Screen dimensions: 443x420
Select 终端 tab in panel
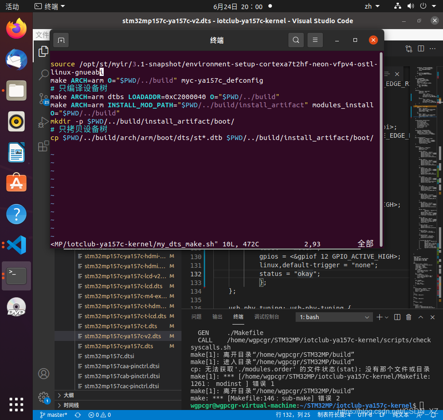pyautogui.click(x=238, y=317)
